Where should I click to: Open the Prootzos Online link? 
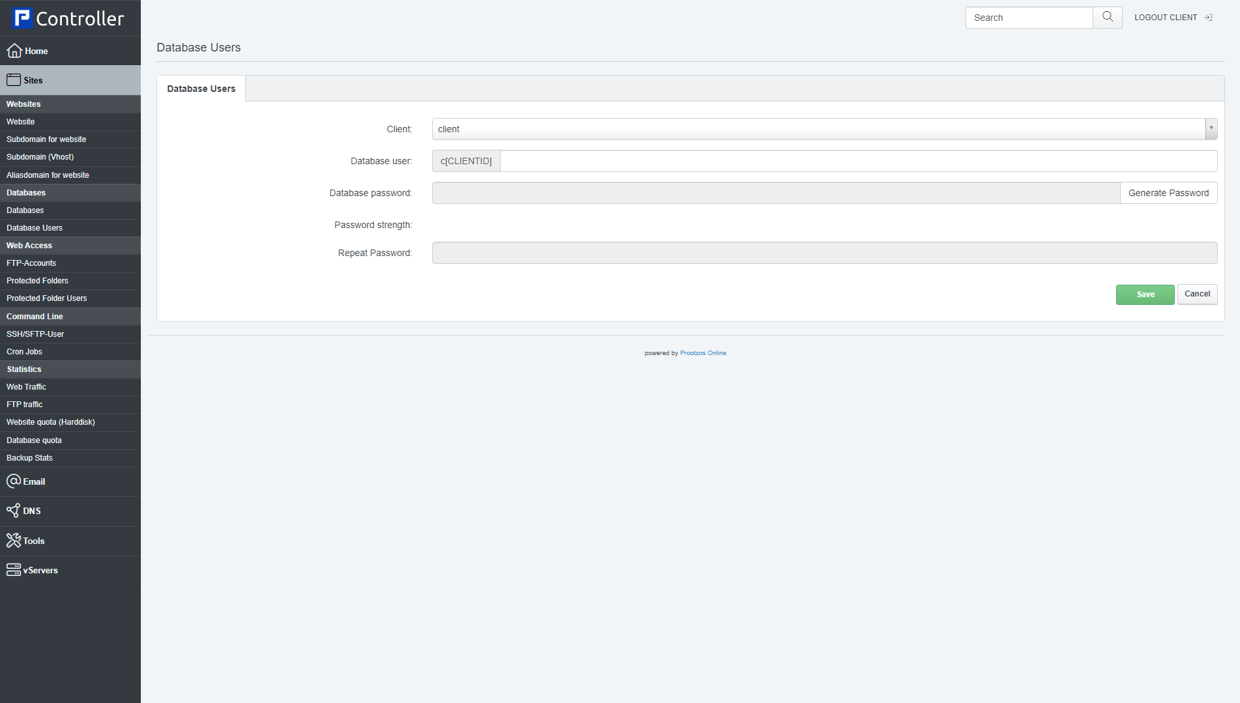pos(703,352)
